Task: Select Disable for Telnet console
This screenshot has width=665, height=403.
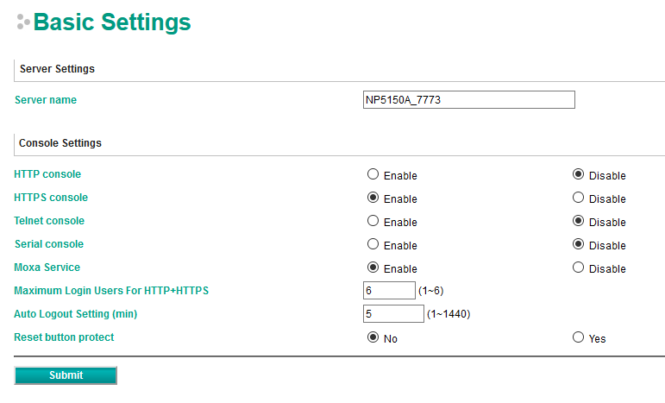Action: [x=578, y=221]
